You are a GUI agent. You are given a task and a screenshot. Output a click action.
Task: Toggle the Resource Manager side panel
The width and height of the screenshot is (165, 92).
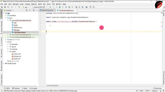point(1,27)
